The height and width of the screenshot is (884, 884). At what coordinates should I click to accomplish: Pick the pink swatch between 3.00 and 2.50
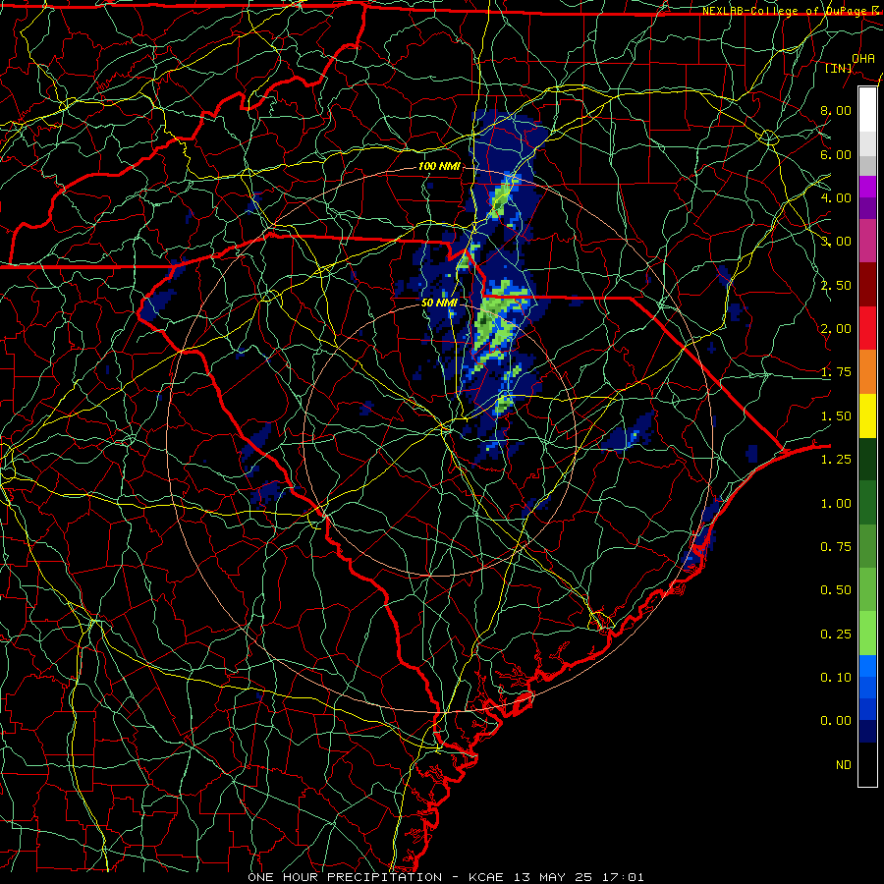[x=867, y=242]
